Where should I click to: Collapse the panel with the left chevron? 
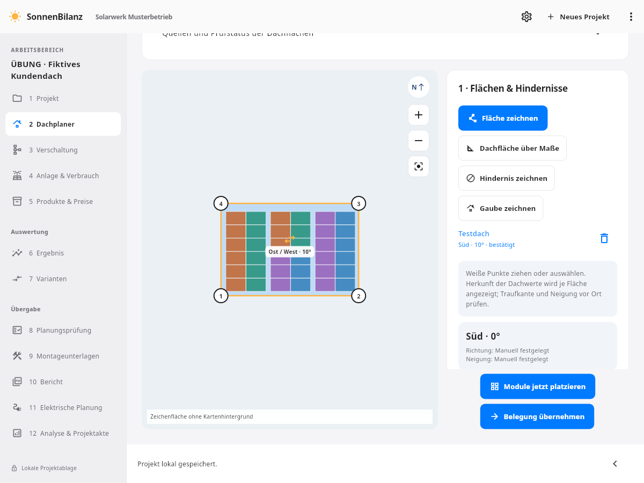(615, 464)
